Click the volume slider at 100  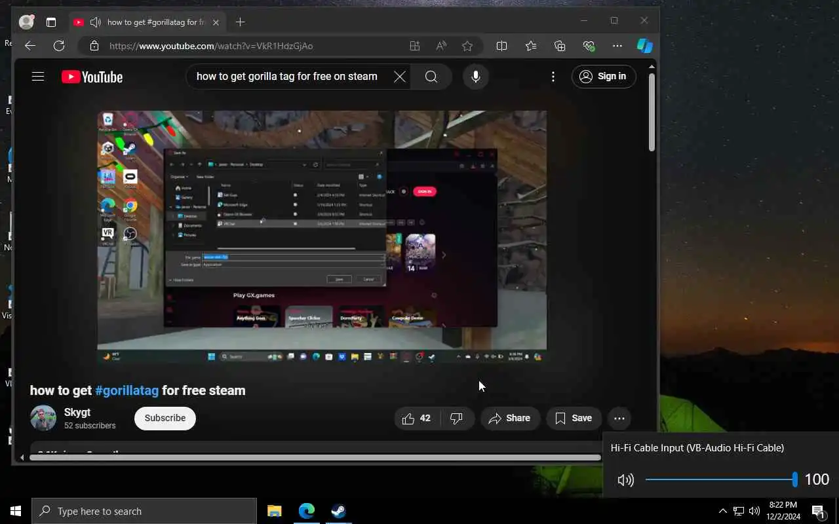[720, 480]
